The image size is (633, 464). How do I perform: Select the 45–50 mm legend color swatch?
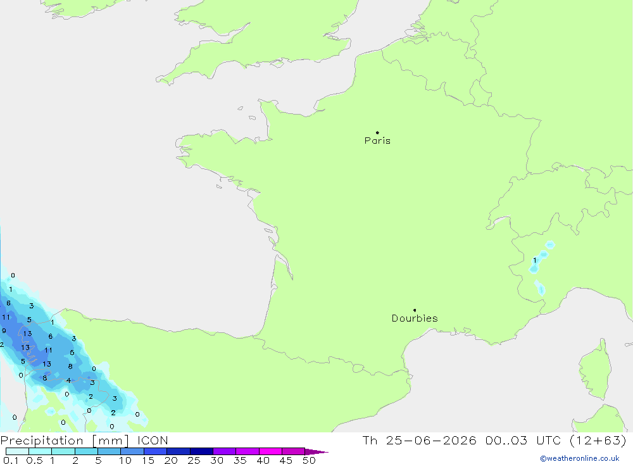pos(293,451)
